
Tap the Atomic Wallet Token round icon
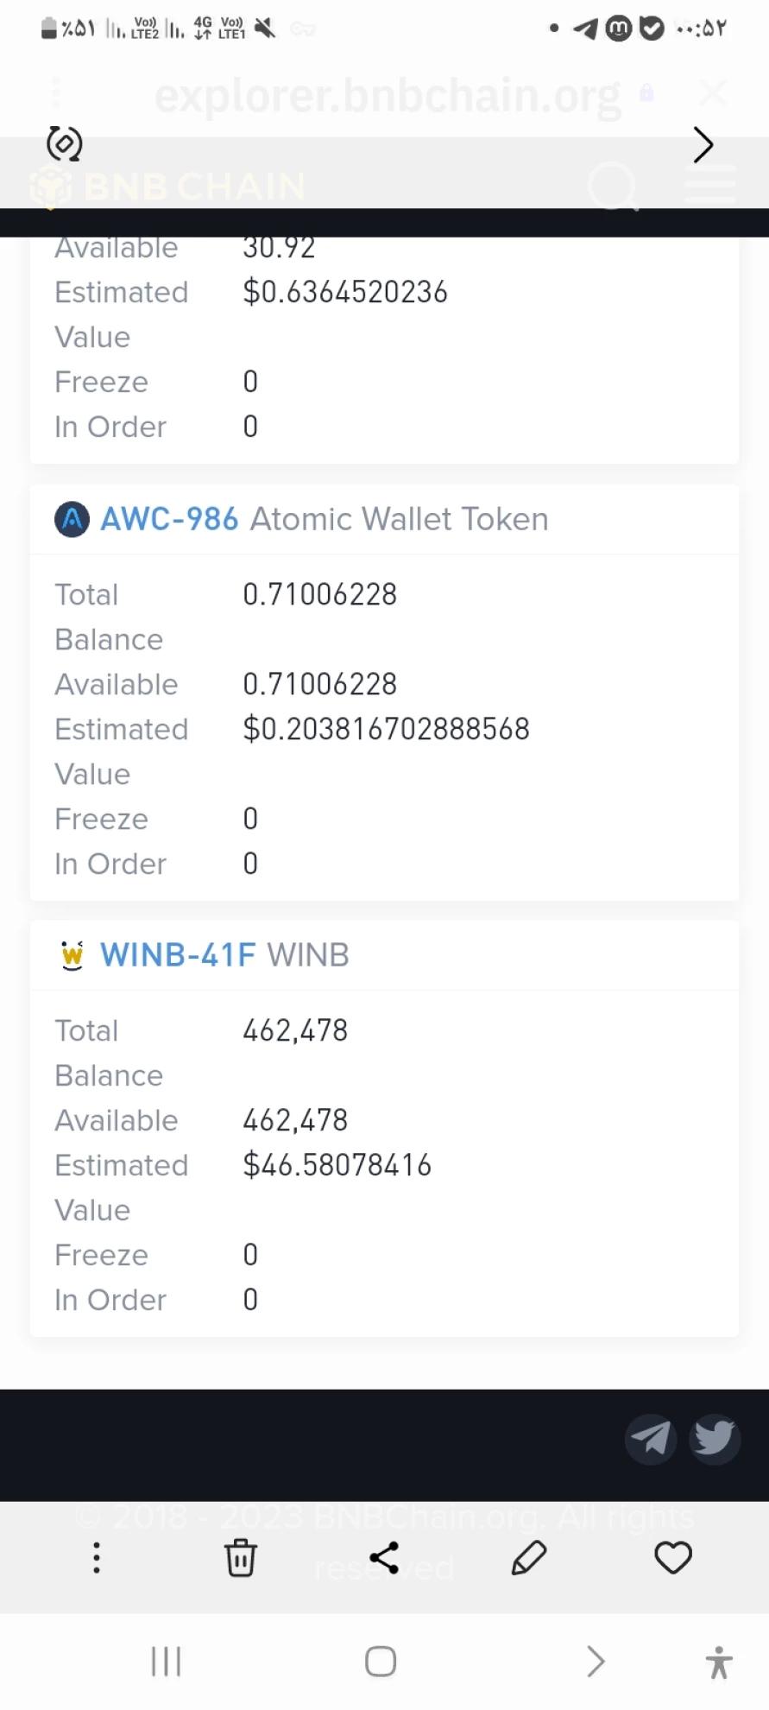(72, 519)
